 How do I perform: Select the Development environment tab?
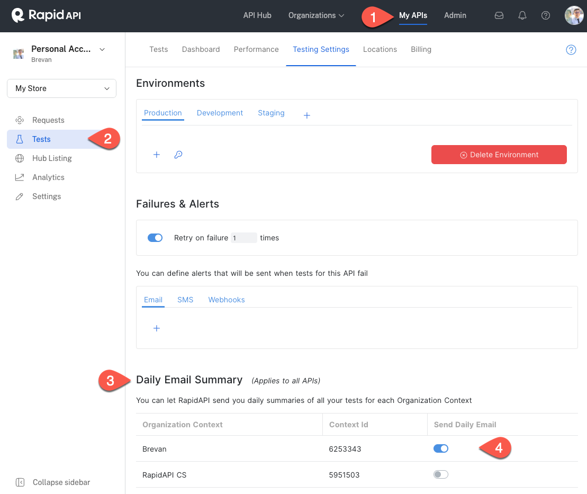(220, 113)
